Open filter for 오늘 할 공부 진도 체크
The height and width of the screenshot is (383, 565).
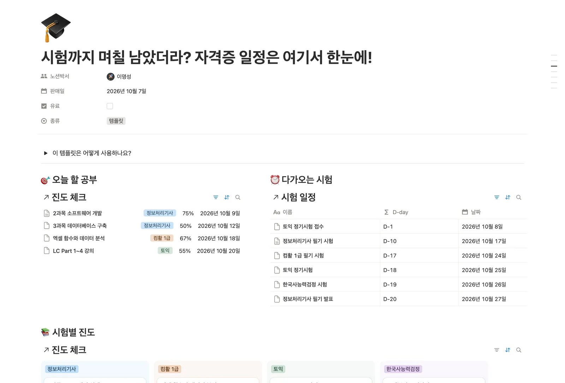click(216, 197)
